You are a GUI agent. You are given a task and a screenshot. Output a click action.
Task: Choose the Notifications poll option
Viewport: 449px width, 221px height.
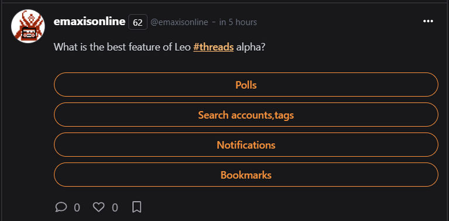pos(246,145)
